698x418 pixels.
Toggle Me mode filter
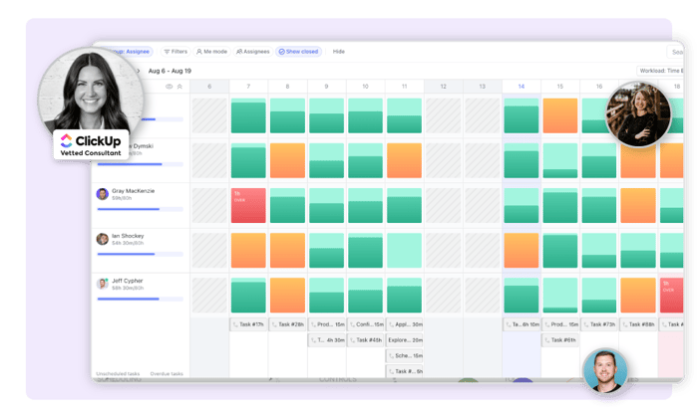pos(211,52)
